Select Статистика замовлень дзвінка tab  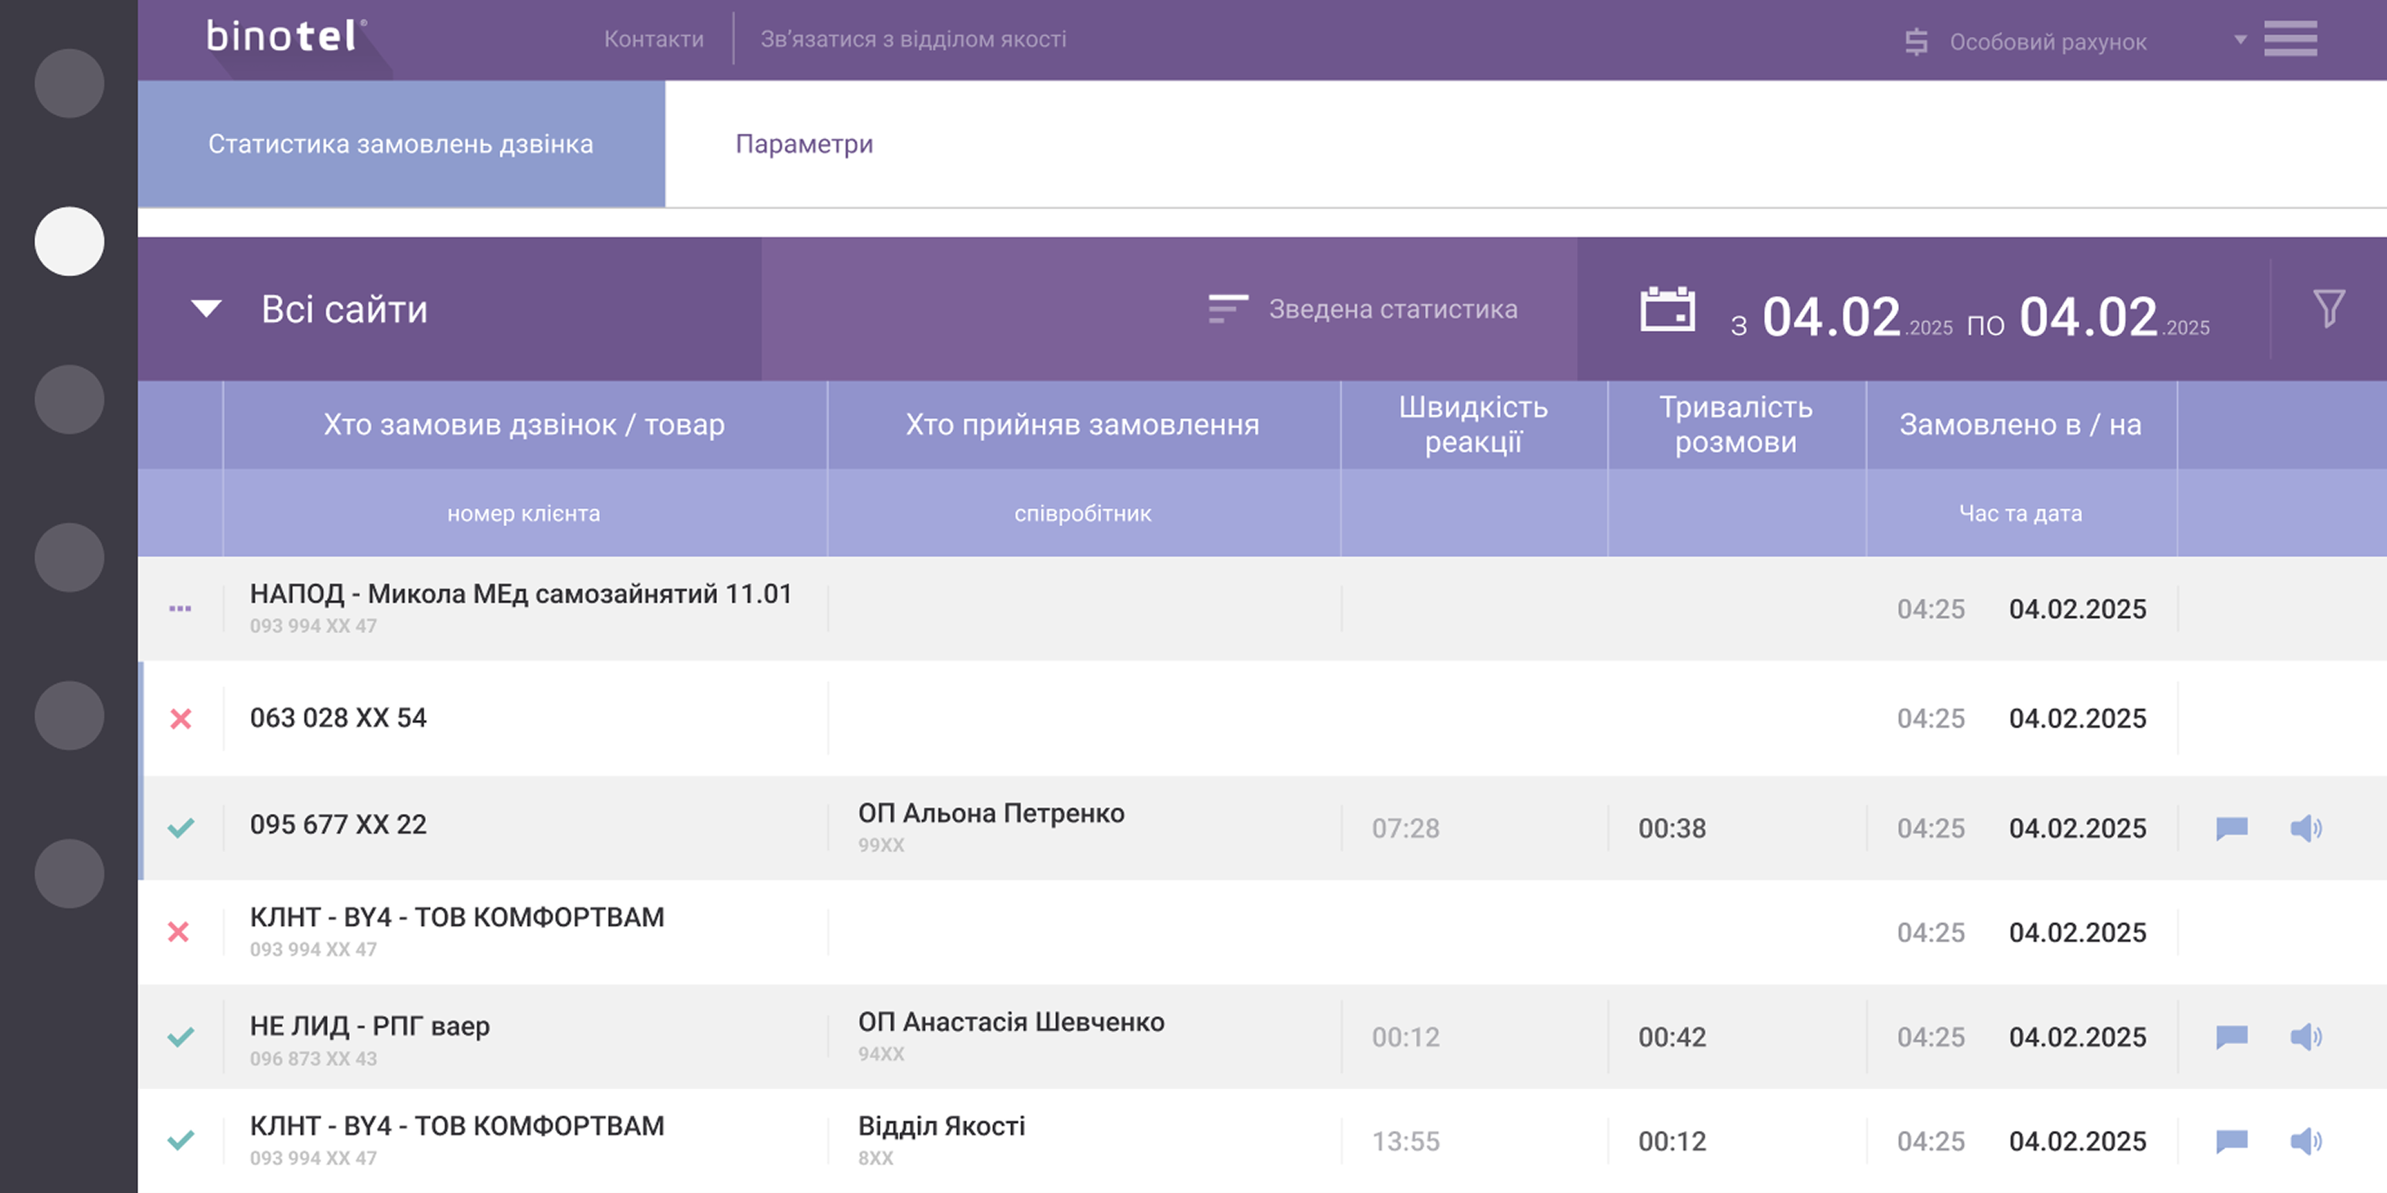(x=401, y=145)
